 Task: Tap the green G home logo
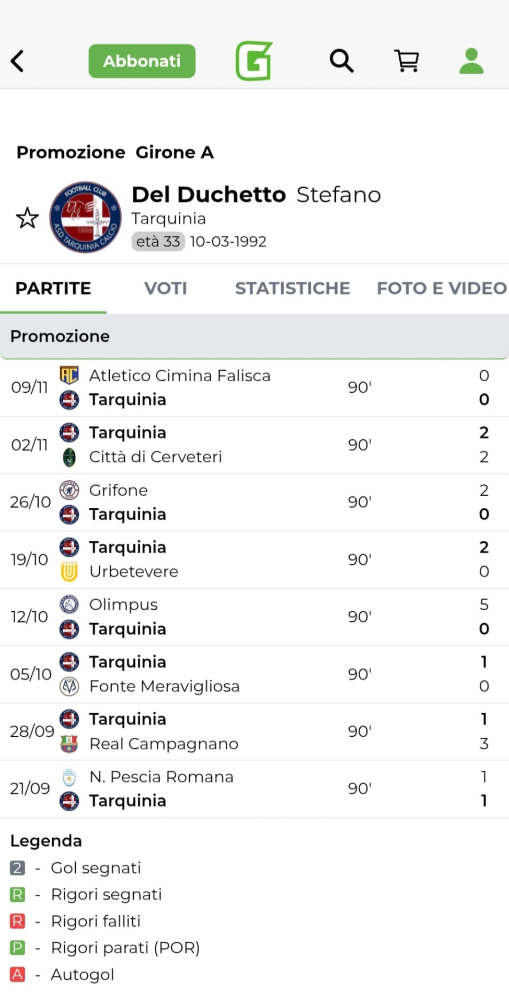254,61
